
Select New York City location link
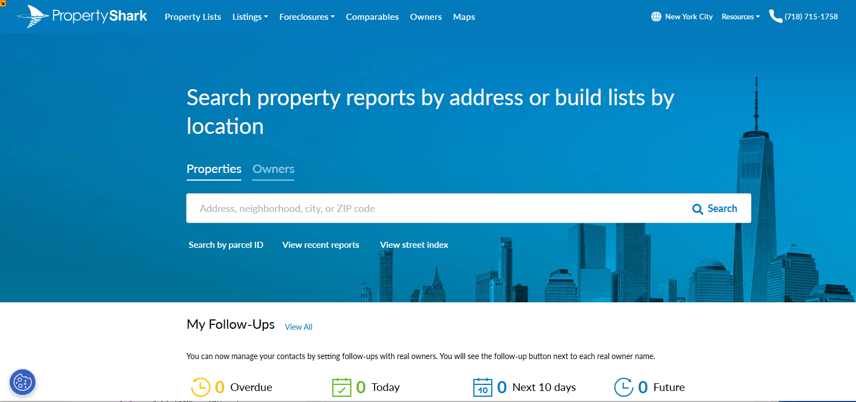click(689, 17)
